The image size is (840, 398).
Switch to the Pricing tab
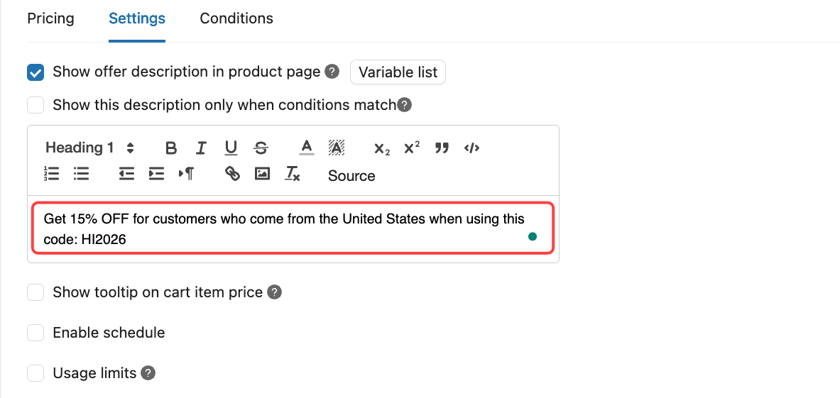(x=50, y=18)
